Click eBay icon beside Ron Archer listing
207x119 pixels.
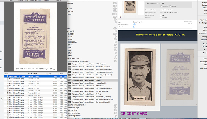[69, 102]
